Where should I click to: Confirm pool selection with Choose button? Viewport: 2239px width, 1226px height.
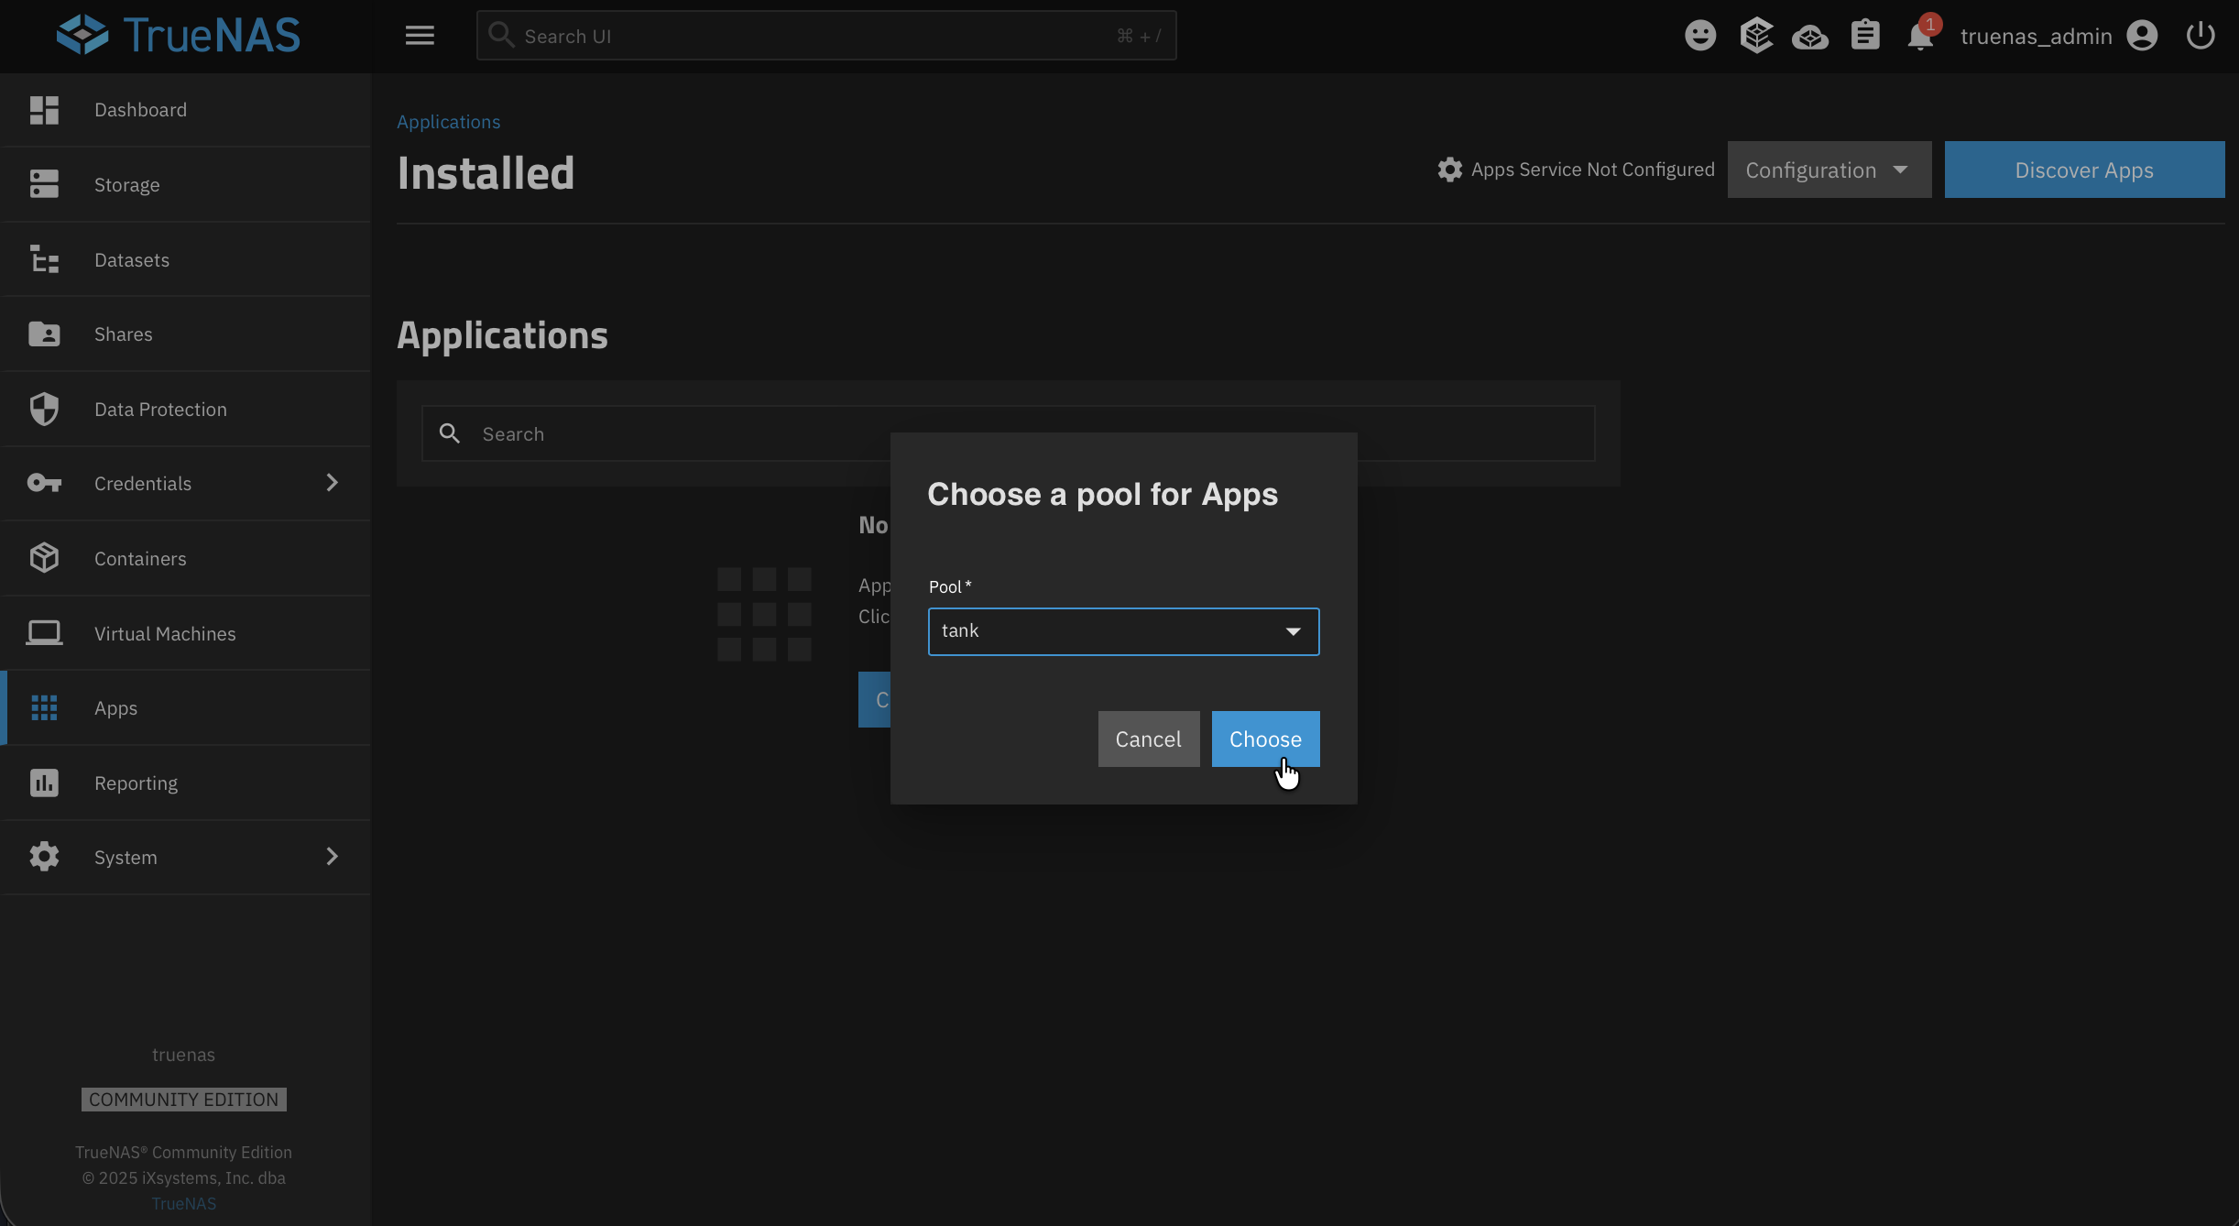tap(1265, 739)
